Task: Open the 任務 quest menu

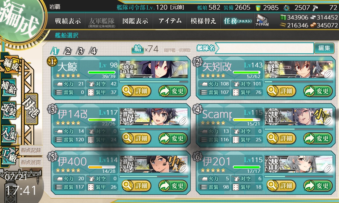Action: pos(237,21)
